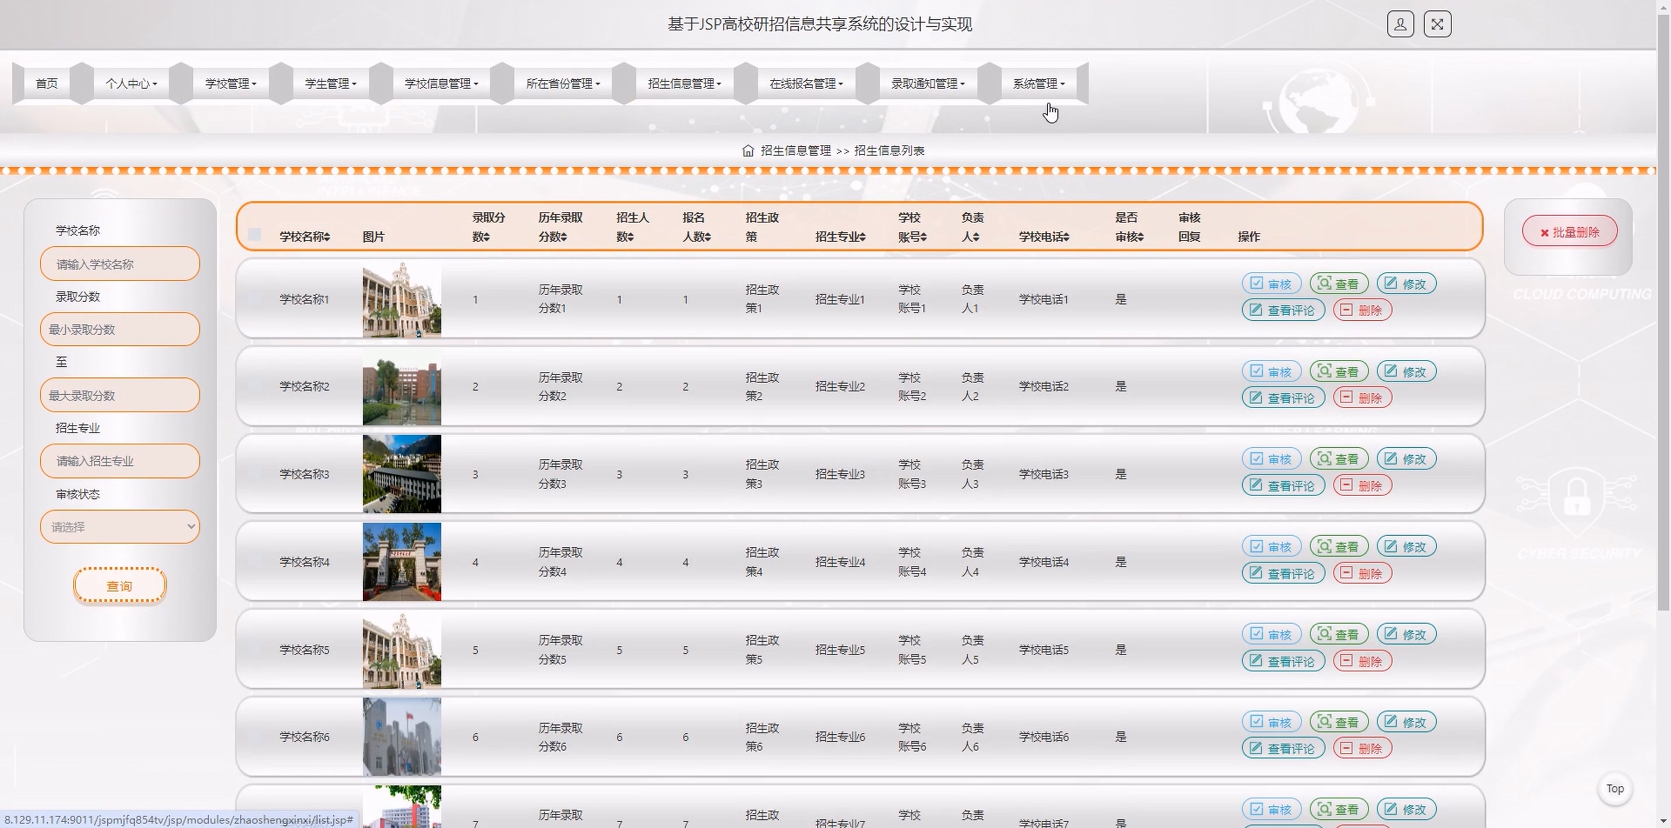Click the fullscreen toggle icon at top
This screenshot has height=828, width=1671.
[x=1437, y=24]
